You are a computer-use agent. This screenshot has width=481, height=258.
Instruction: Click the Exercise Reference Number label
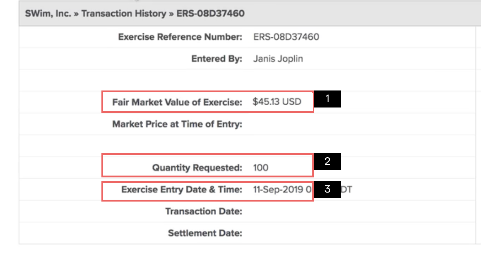180,37
